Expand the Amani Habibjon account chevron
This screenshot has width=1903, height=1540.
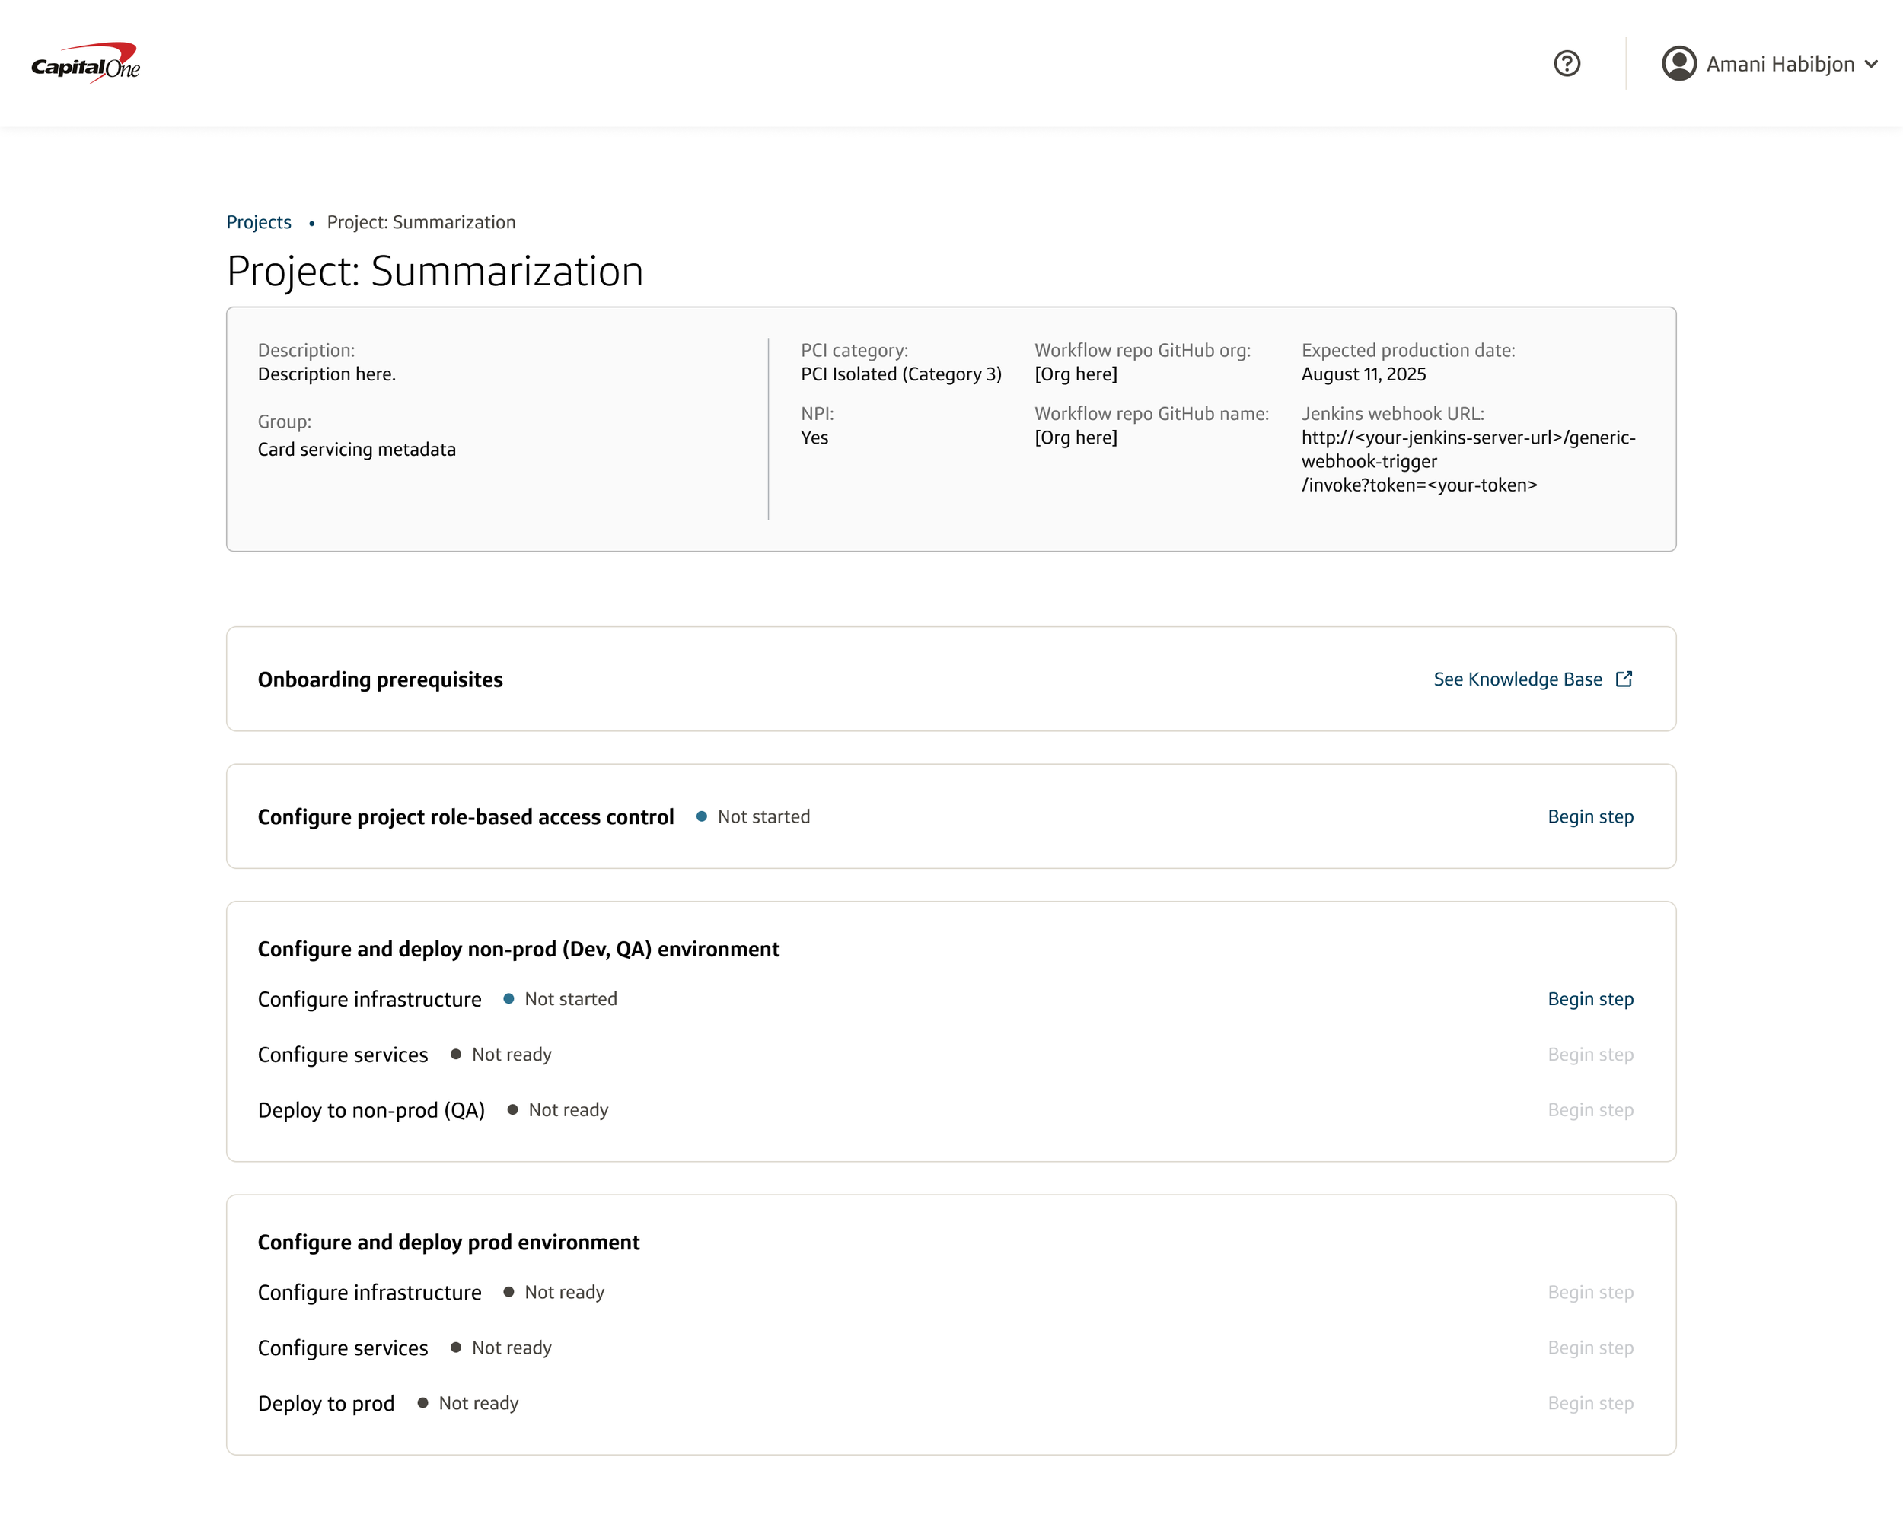pyautogui.click(x=1871, y=64)
